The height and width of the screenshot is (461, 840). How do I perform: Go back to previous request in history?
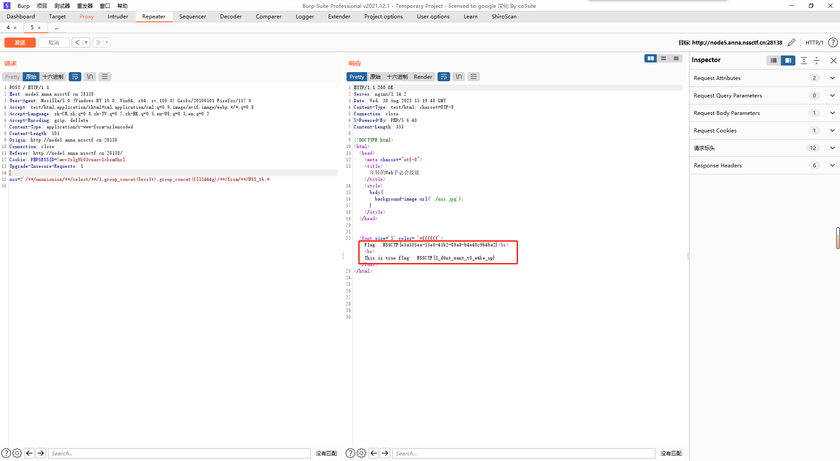(x=77, y=42)
